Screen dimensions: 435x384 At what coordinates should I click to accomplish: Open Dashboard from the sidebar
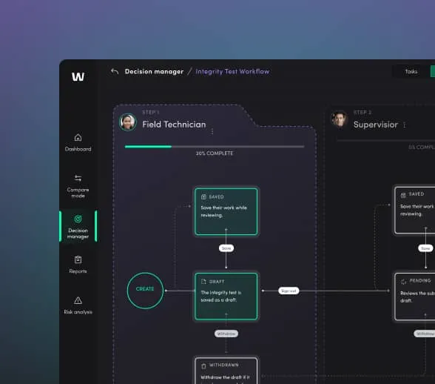click(78, 142)
